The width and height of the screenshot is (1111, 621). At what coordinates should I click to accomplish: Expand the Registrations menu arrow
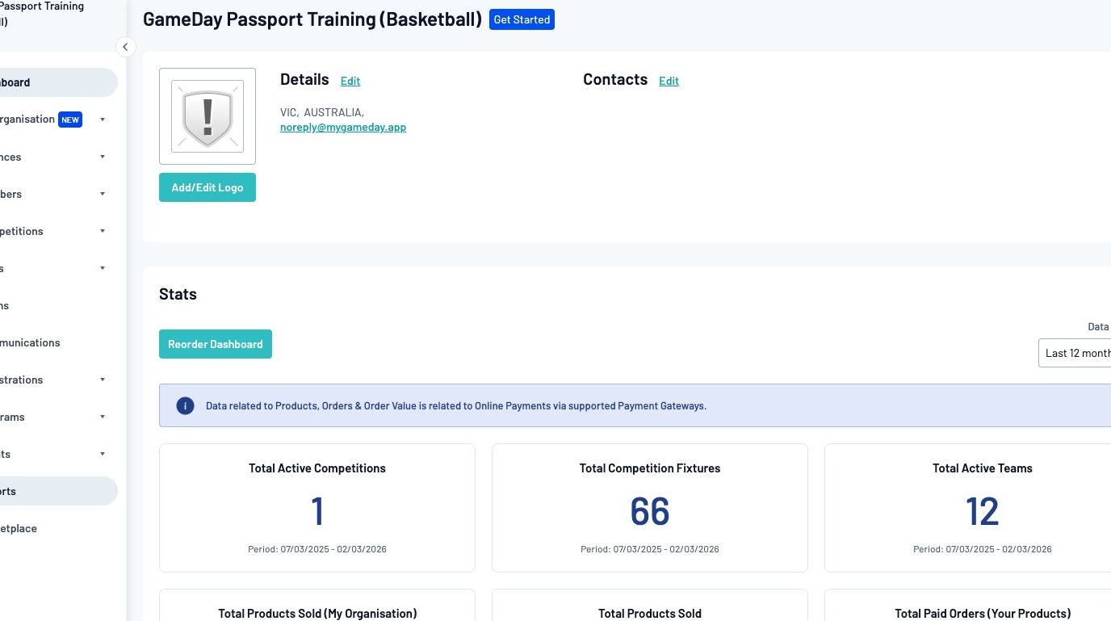[103, 380]
